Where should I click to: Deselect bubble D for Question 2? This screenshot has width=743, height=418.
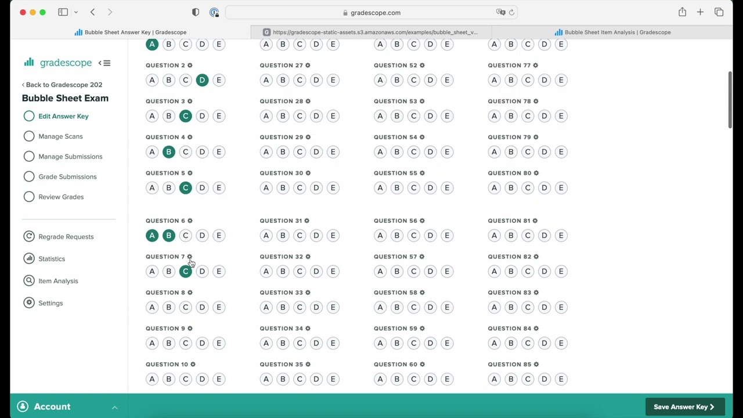coord(202,80)
